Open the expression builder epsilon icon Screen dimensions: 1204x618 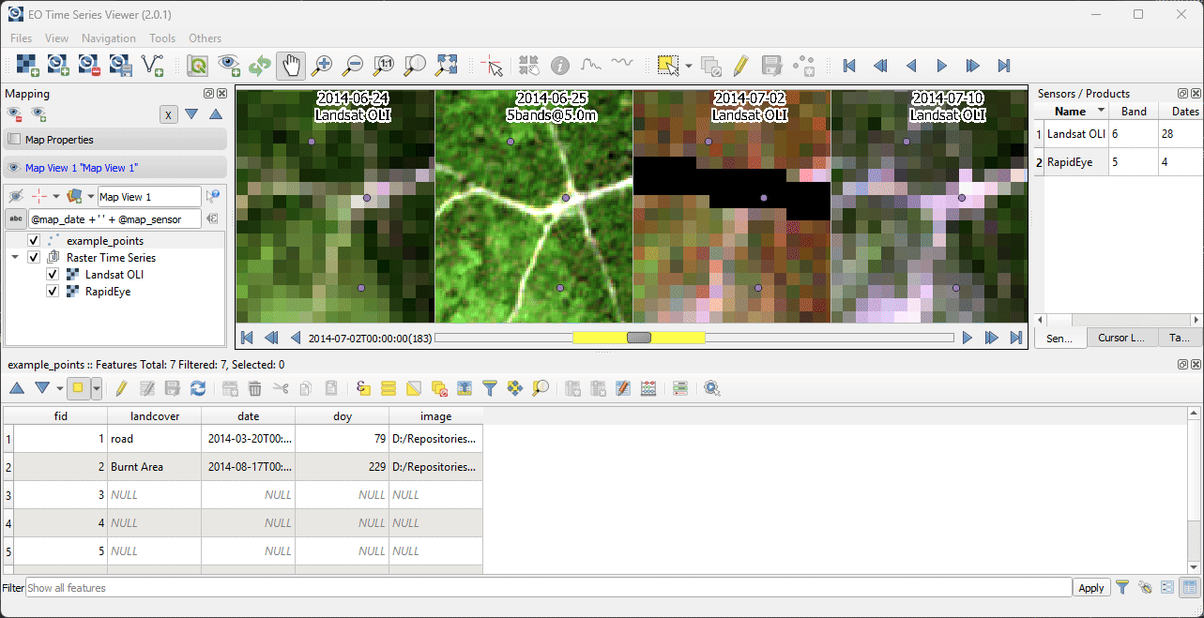point(213,219)
